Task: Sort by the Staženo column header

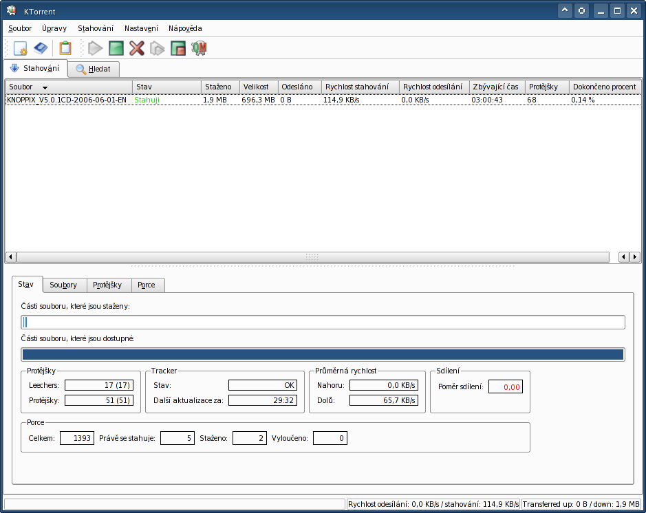Action: click(220, 87)
